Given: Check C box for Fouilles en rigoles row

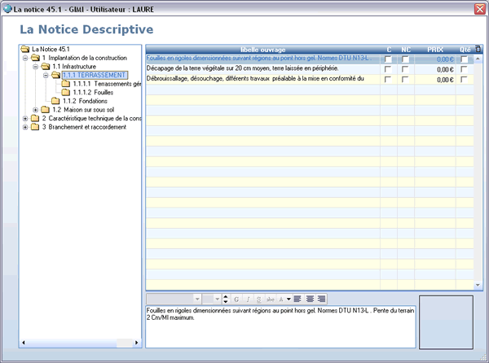Looking at the screenshot, I should tap(388, 59).
